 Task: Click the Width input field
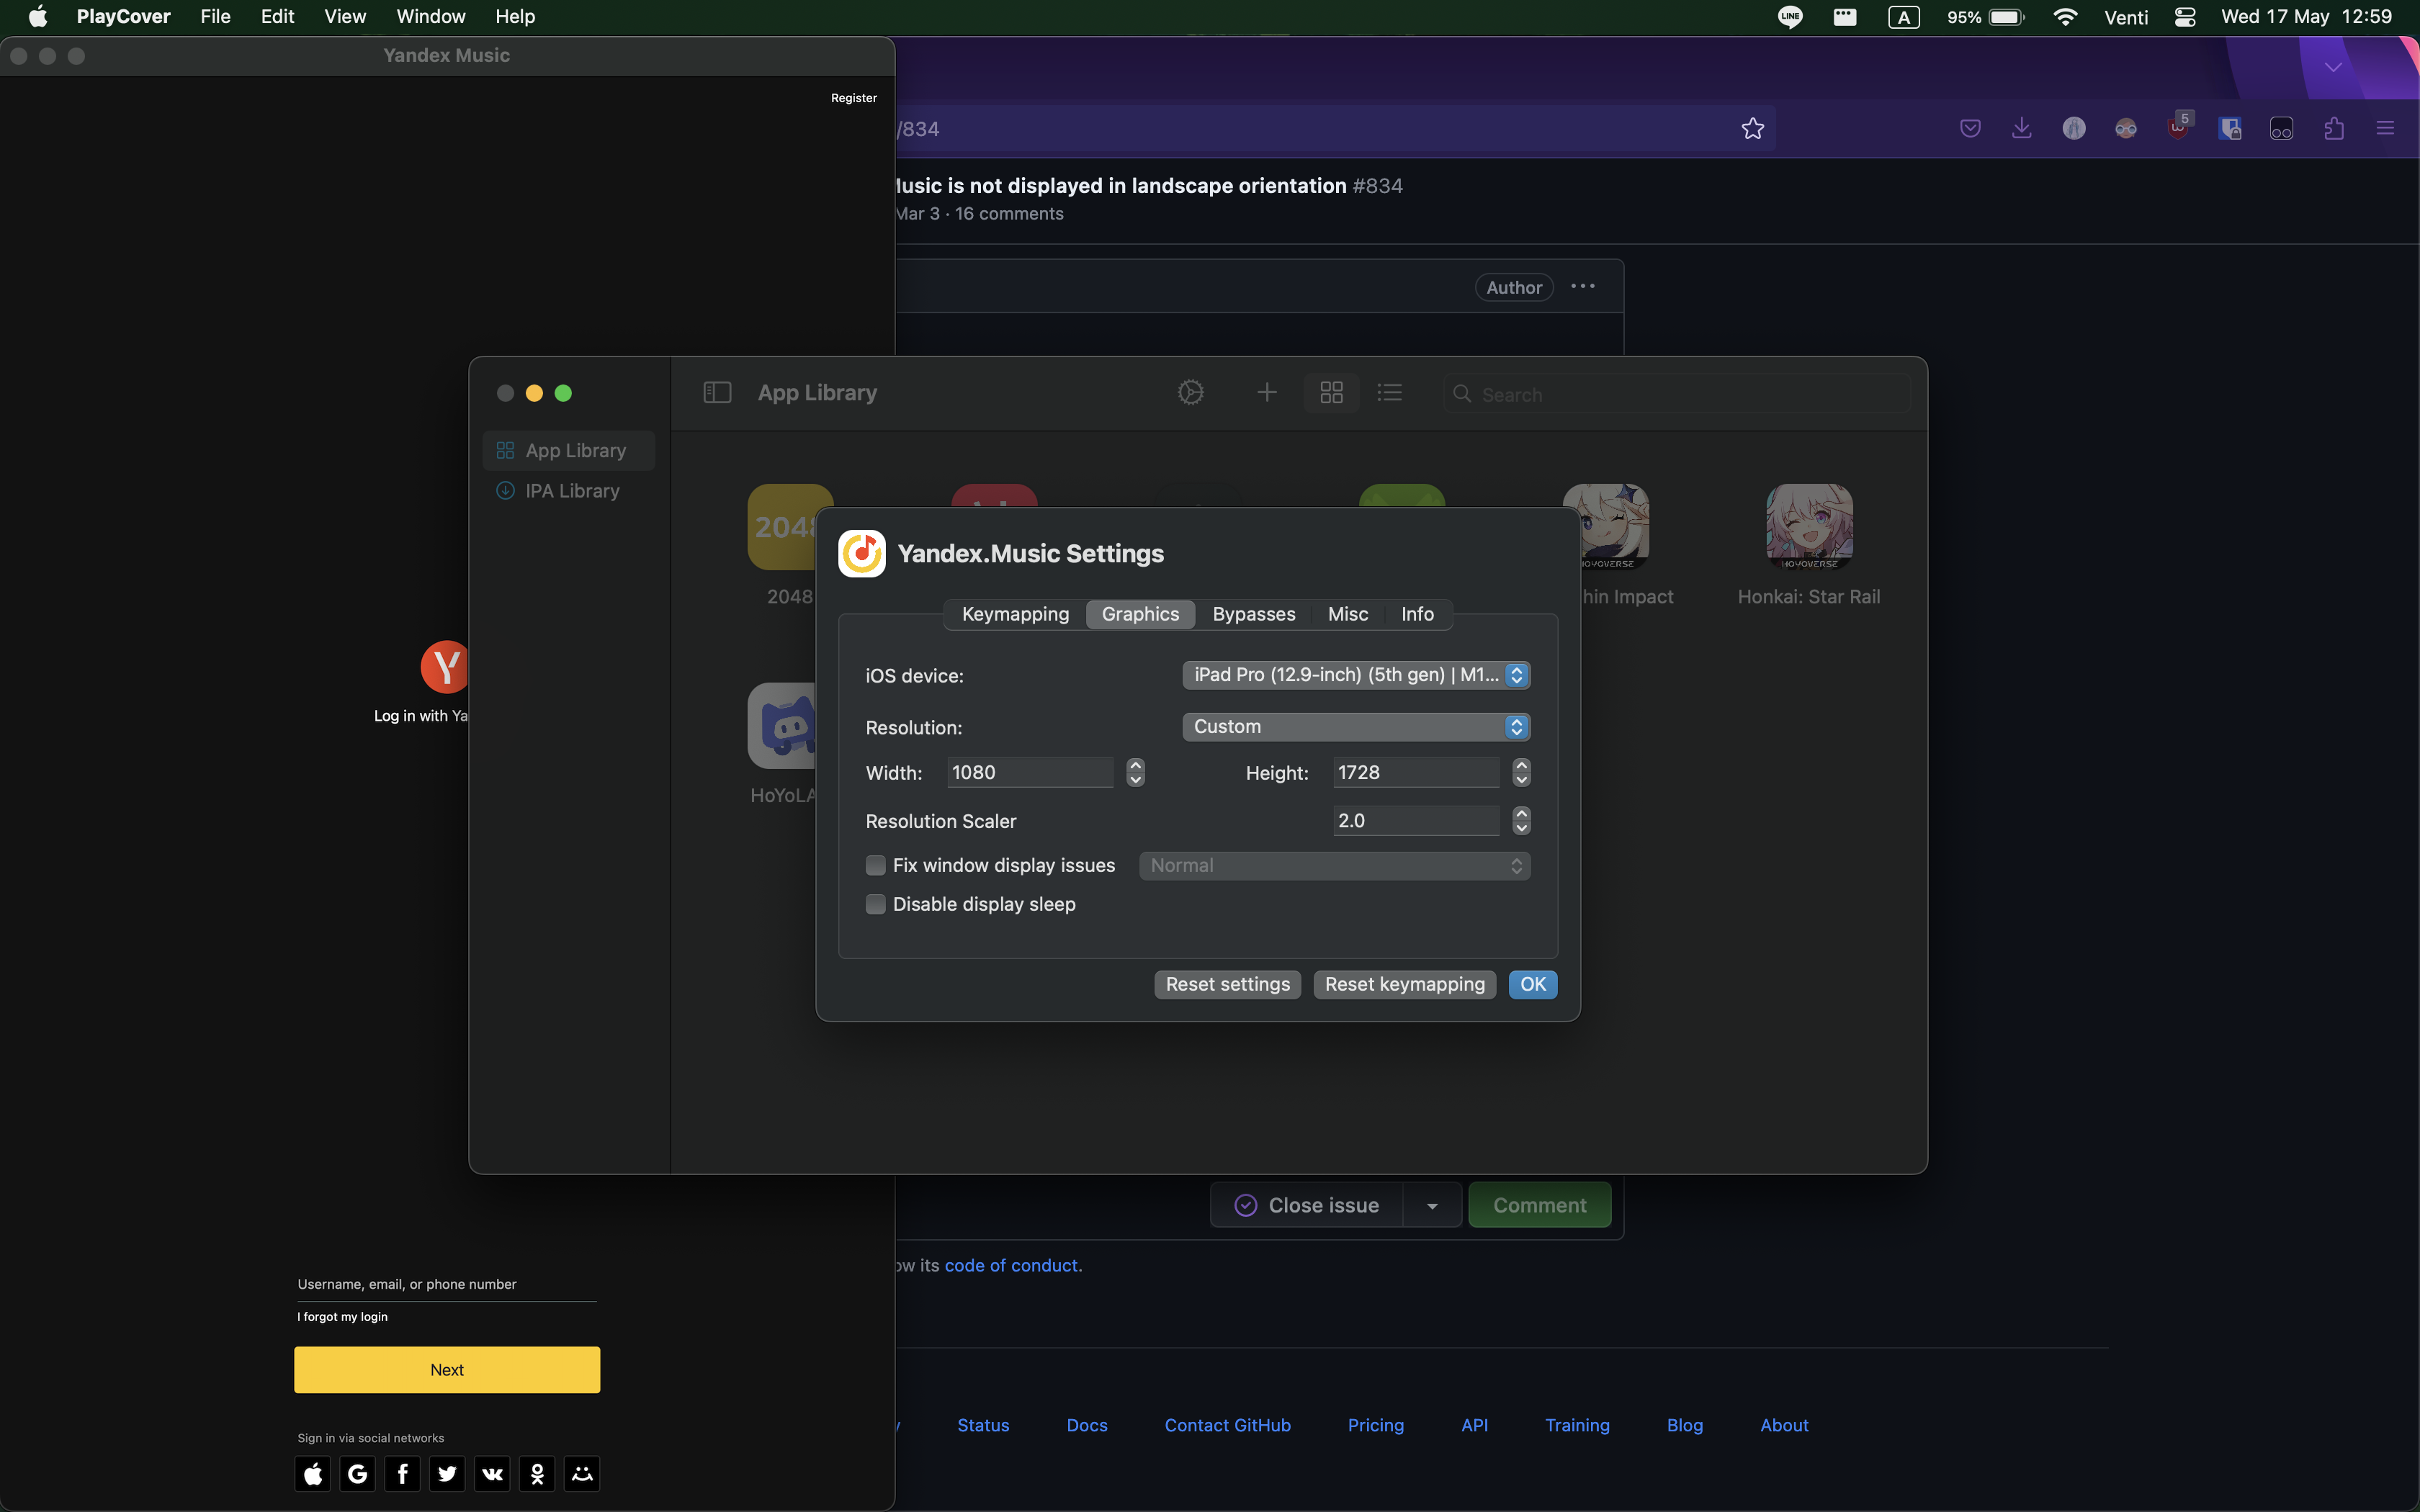tap(1029, 773)
